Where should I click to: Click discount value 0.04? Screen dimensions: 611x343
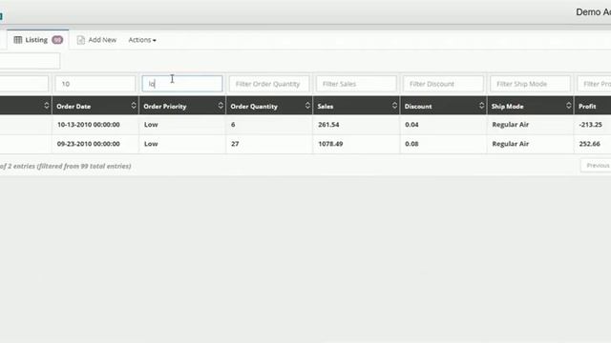tap(411, 125)
